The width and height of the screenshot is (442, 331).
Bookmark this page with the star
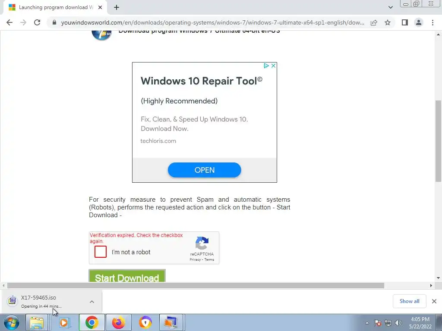pyautogui.click(x=388, y=22)
